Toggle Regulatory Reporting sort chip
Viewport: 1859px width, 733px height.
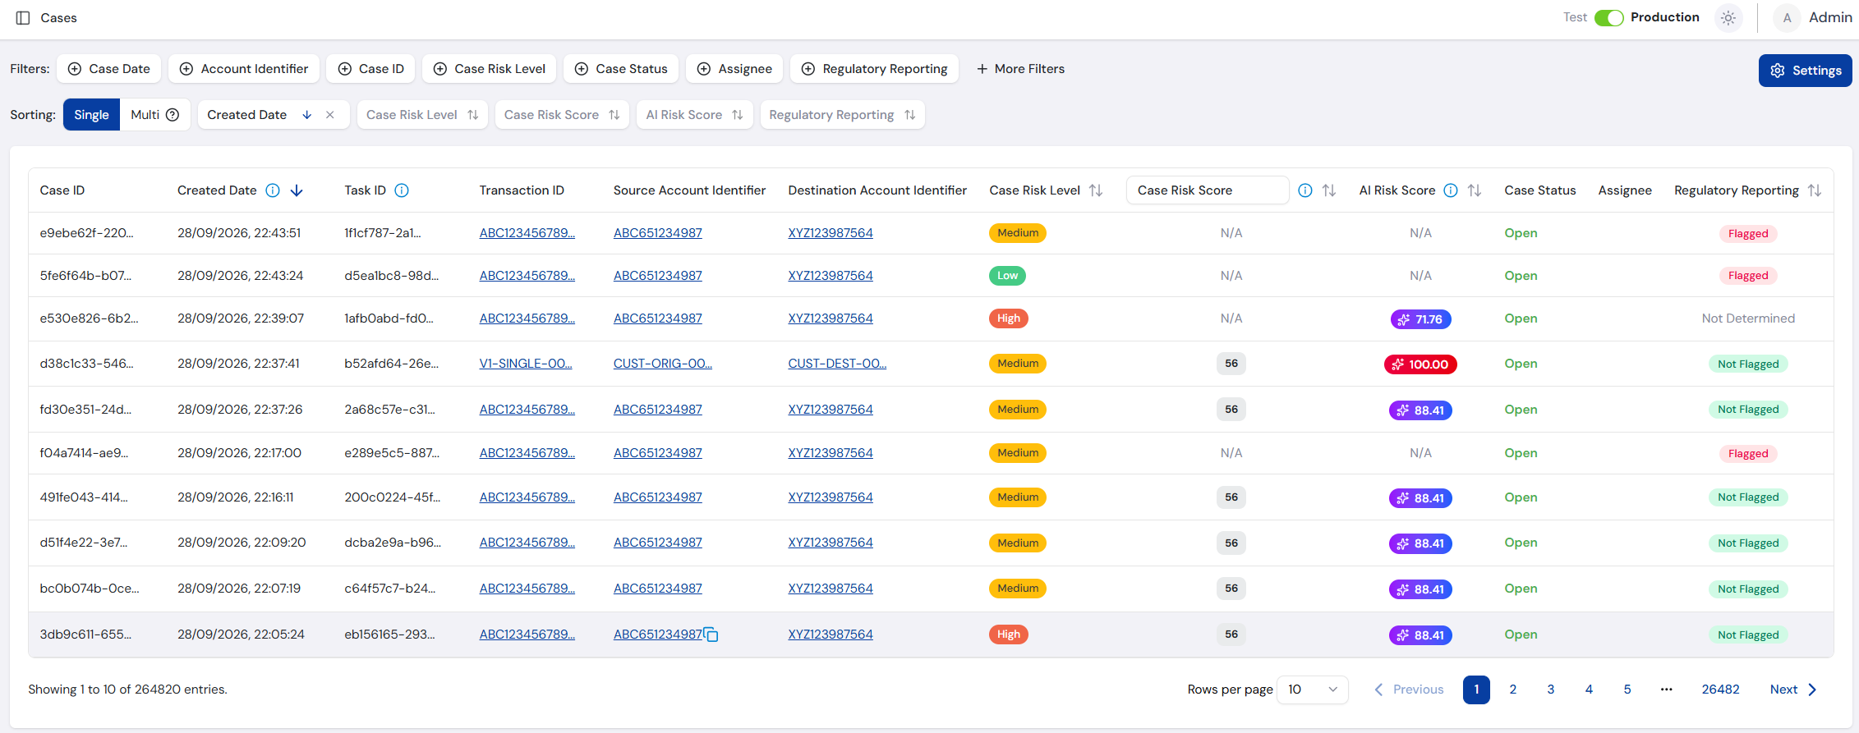pos(842,115)
